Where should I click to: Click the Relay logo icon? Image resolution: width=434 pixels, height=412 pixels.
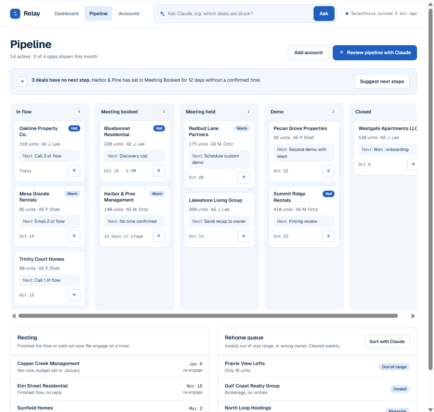(15, 14)
